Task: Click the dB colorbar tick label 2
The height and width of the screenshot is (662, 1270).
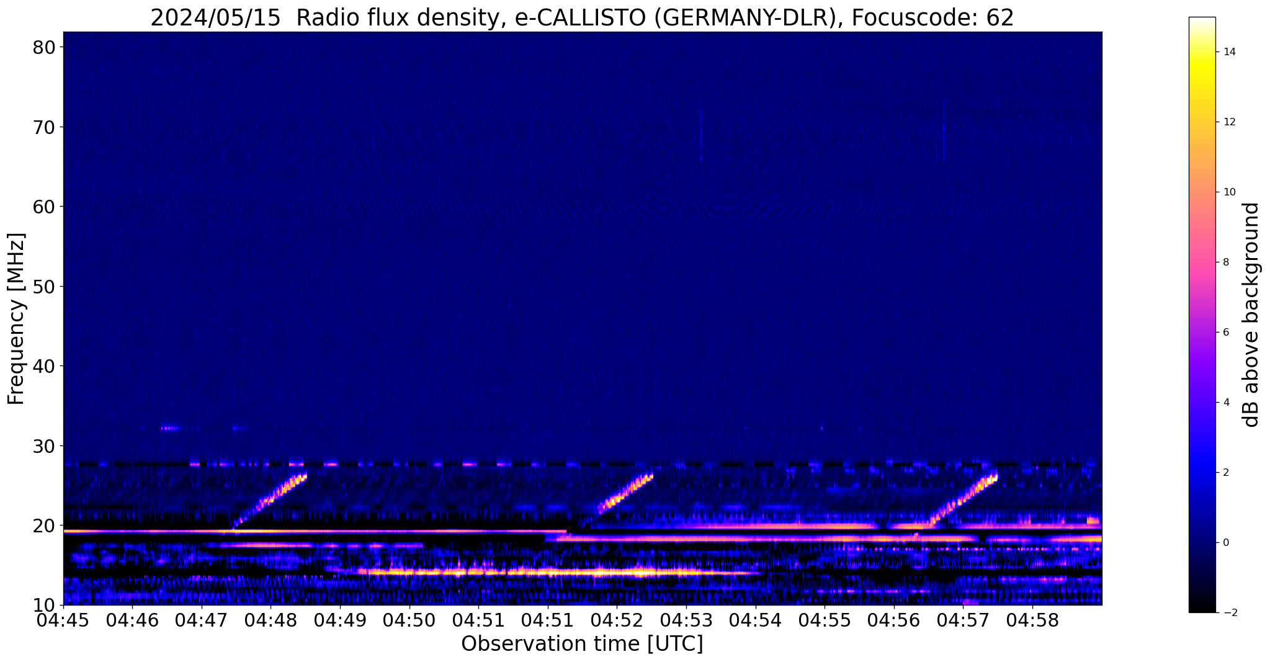Action: [x=1226, y=473]
